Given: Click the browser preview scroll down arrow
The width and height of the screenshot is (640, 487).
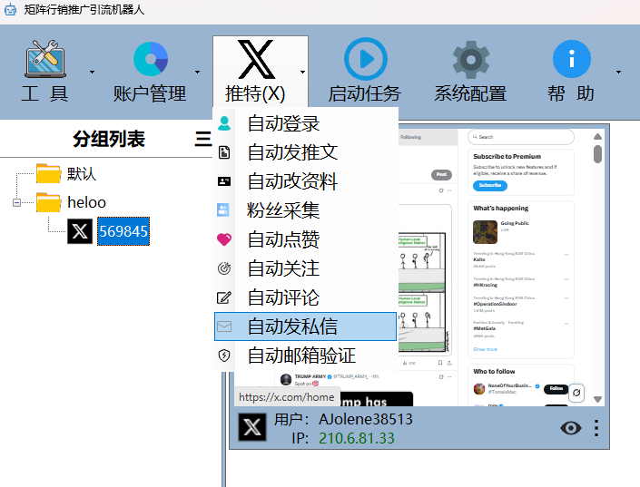Looking at the screenshot, I should pyautogui.click(x=597, y=399).
